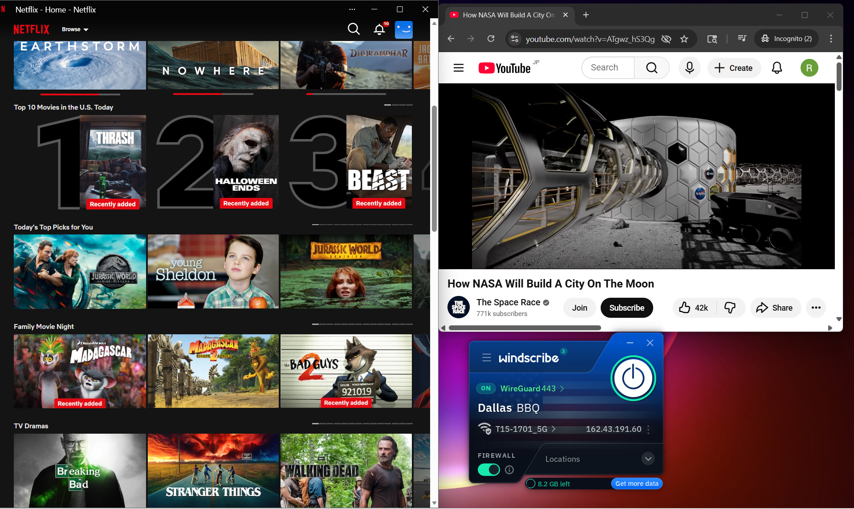
Task: Close the Windscribe panel
Action: tap(650, 343)
